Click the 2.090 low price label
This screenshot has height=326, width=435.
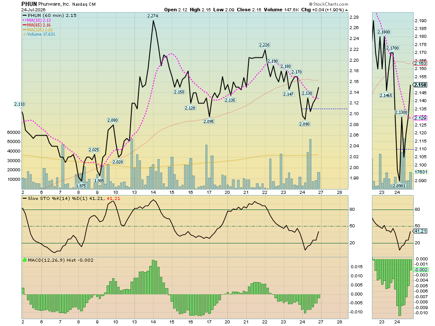304,124
